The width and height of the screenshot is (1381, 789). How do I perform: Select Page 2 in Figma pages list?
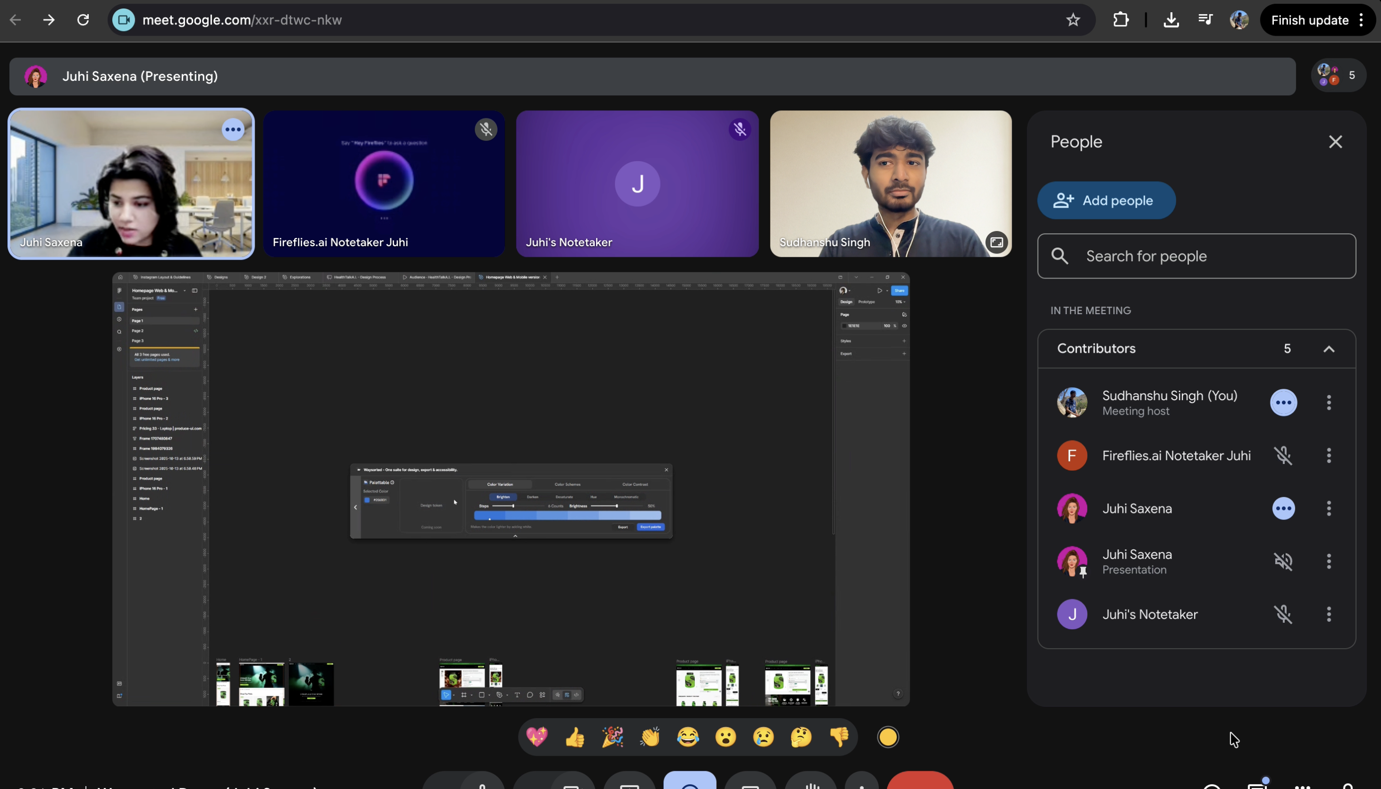coord(165,331)
